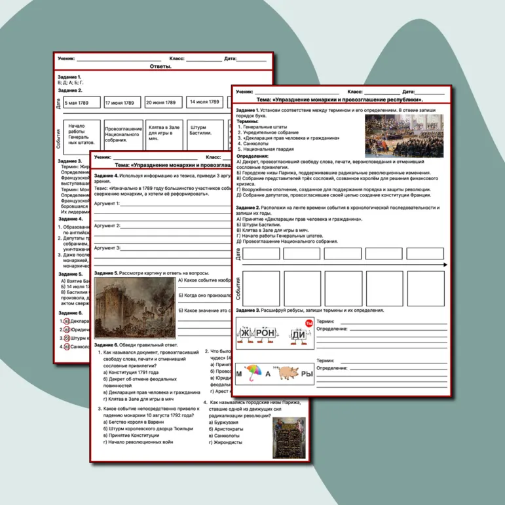Click circled answer в for Юридич

pyautogui.click(x=67, y=330)
